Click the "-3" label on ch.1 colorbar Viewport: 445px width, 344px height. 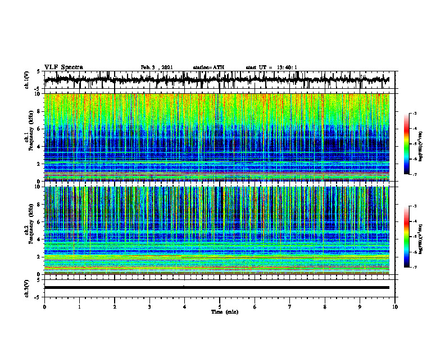point(414,113)
